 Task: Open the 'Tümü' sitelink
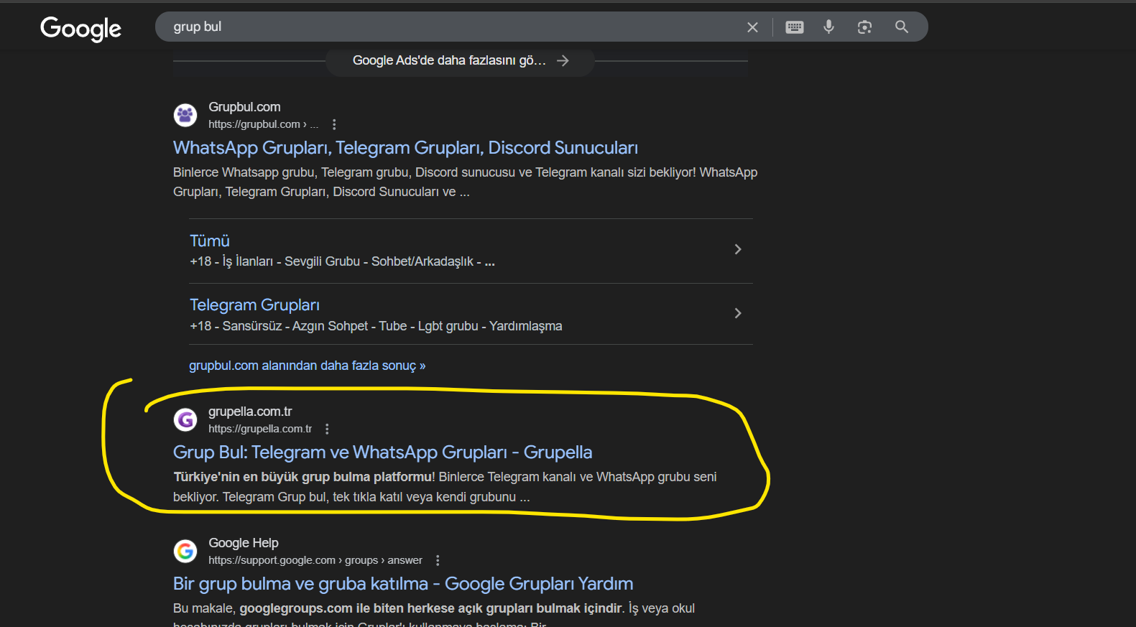click(209, 241)
